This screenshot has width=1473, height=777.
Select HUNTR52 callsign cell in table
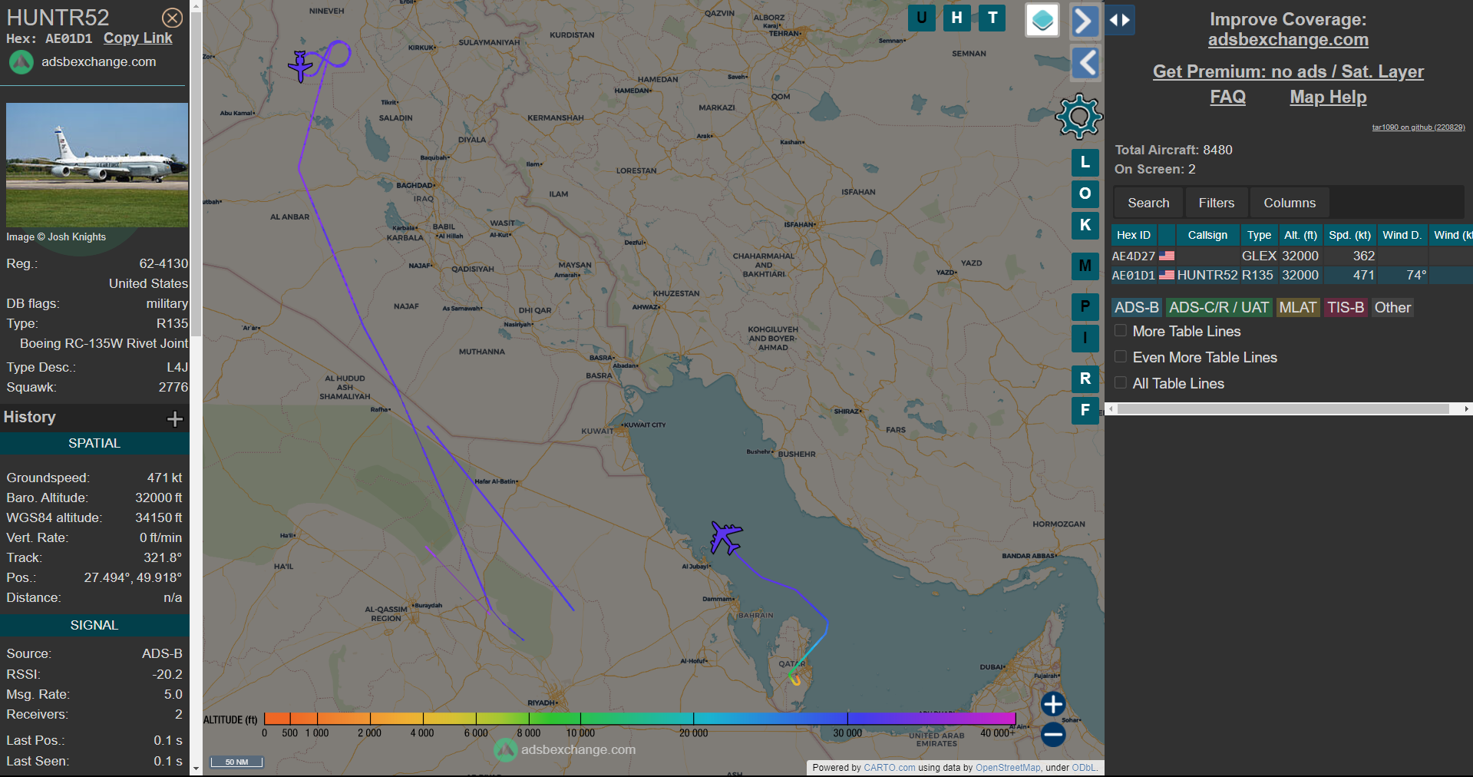point(1207,275)
